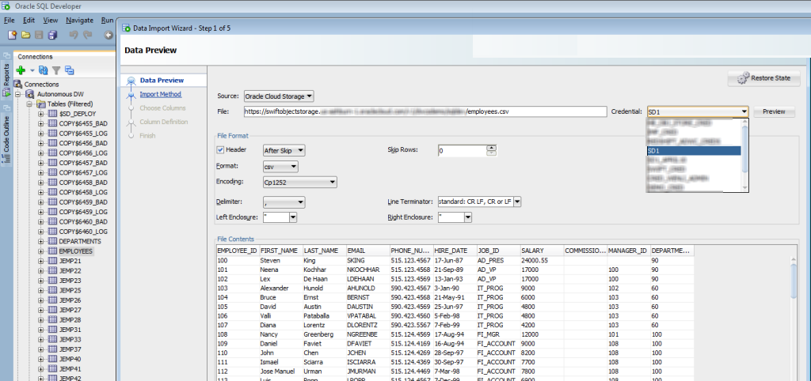Collapse the Autonomous DW connection node
The width and height of the screenshot is (811, 381).
coord(17,94)
